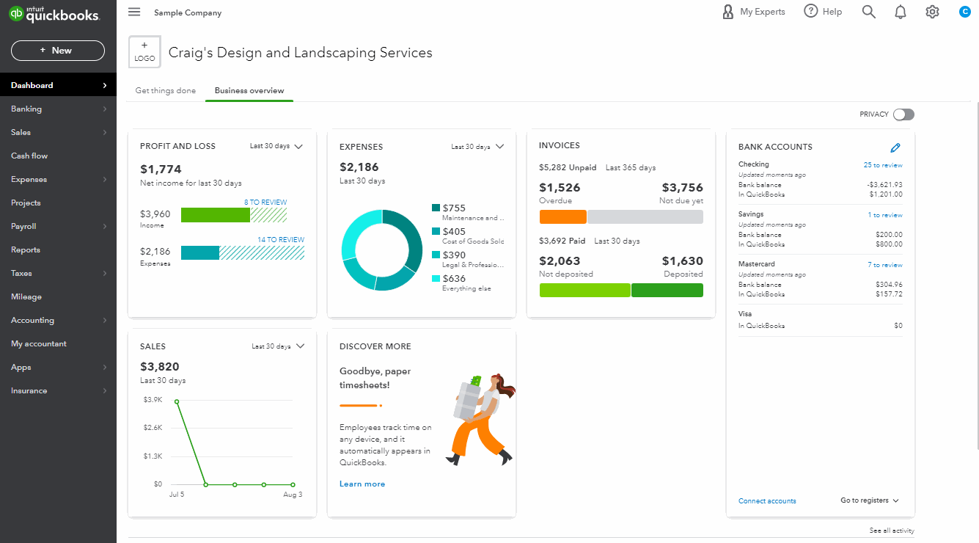Click the $390 Legal & Professional legend
Image resolution: width=979 pixels, height=543 pixels.
468,259
